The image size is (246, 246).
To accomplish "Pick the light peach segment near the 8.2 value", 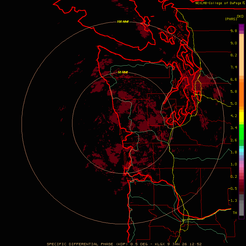I will [241, 56].
